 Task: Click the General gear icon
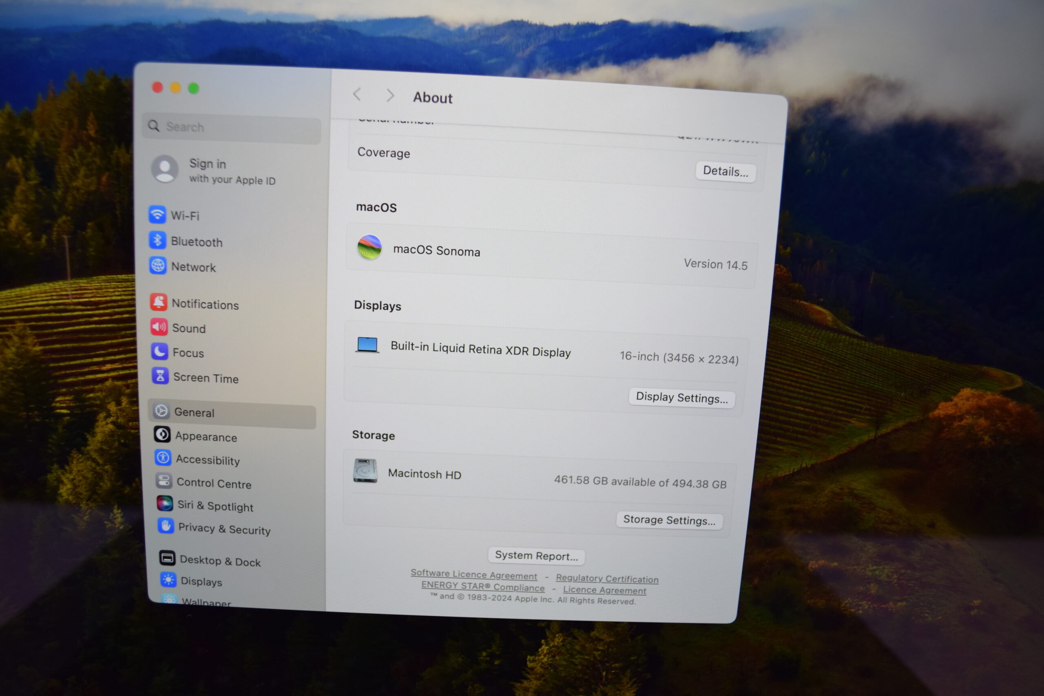[x=161, y=411]
